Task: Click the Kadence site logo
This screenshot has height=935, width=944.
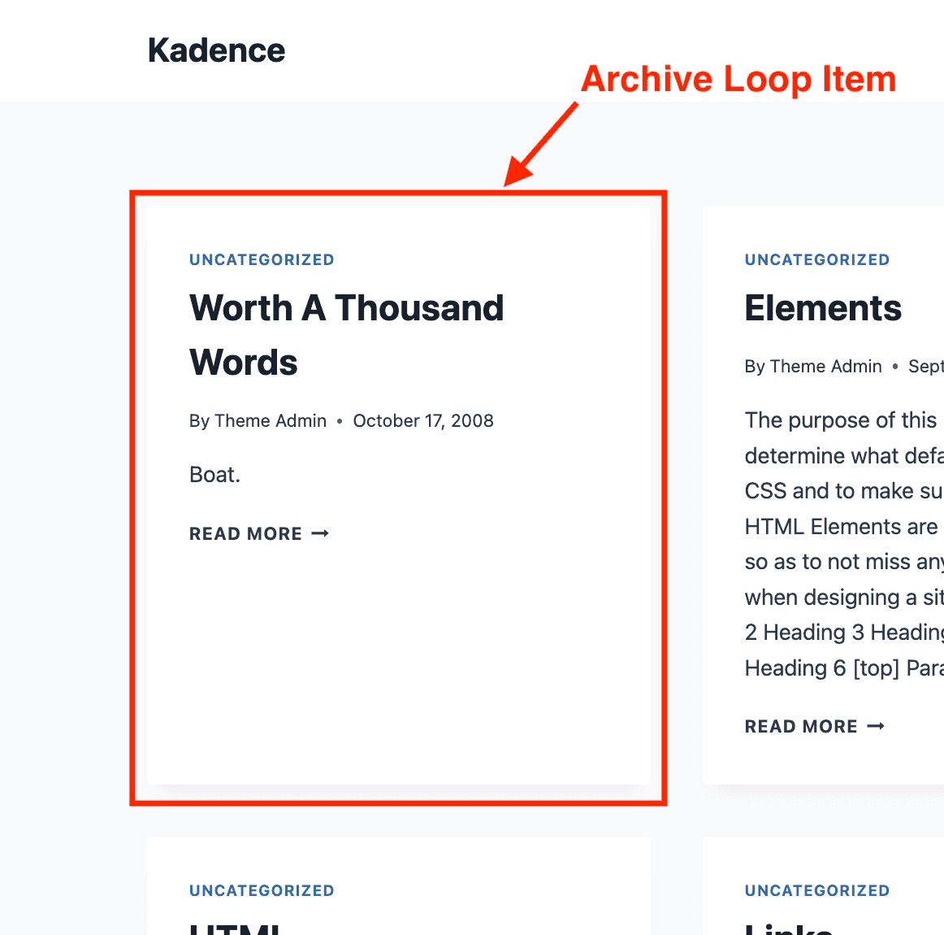Action: click(216, 50)
